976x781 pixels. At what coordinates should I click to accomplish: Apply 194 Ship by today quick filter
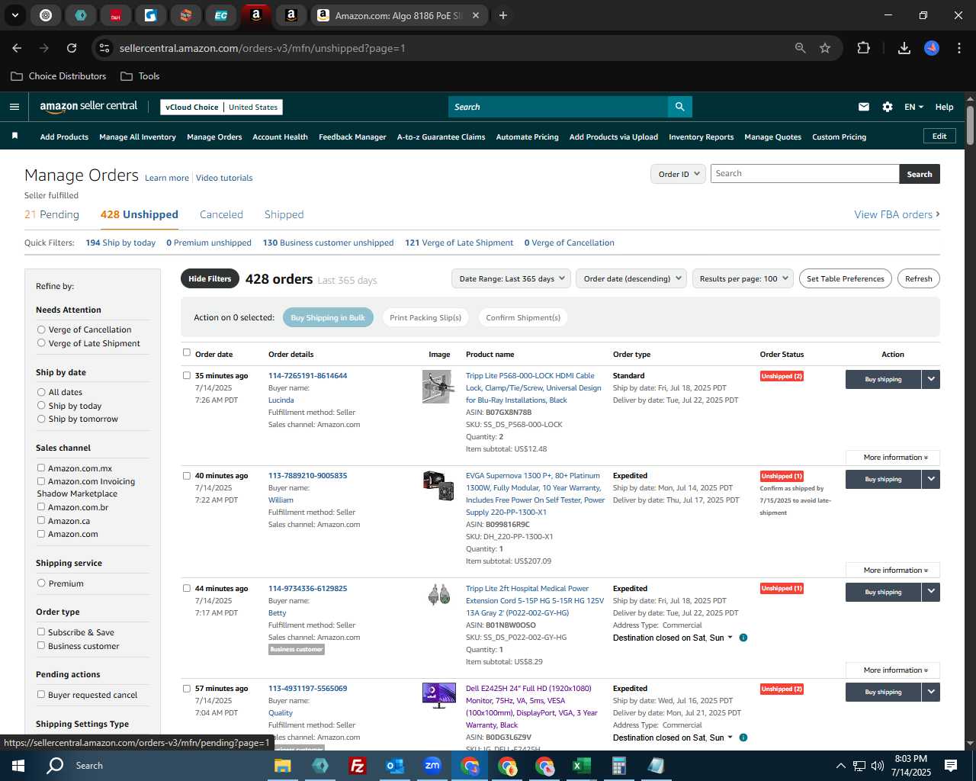coord(120,243)
